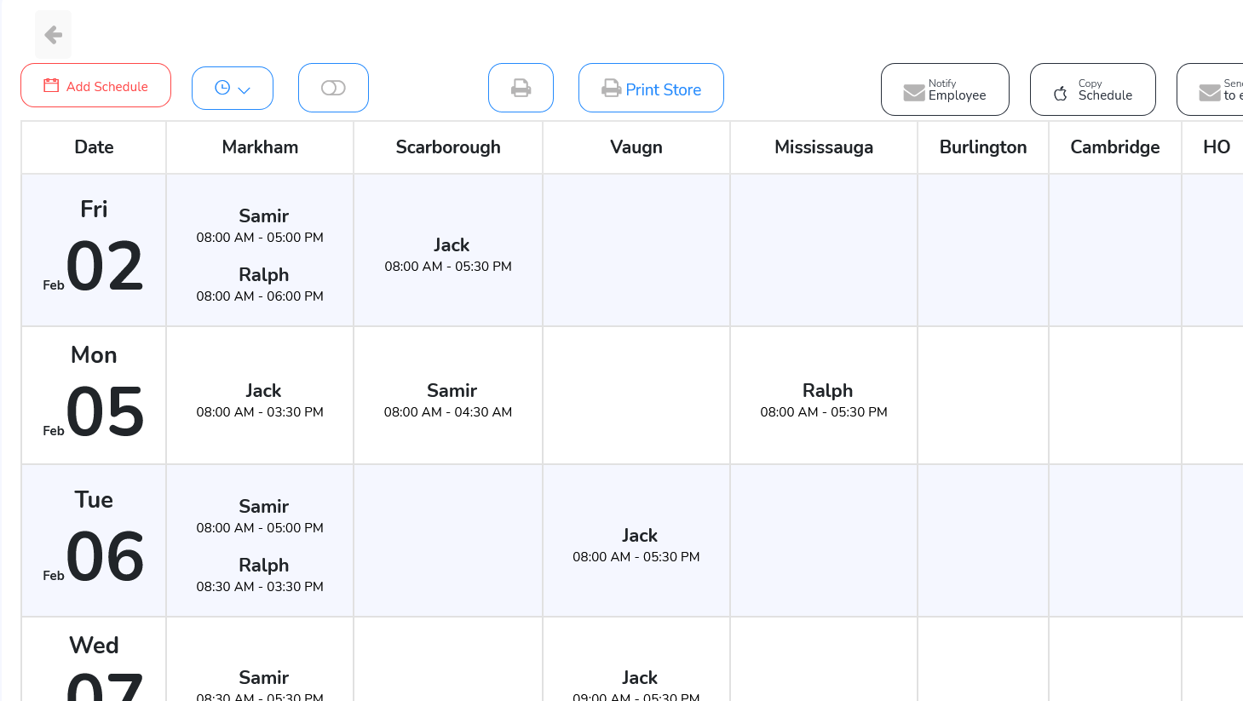Select the Fri Feb 02 date cell
This screenshot has height=701, width=1243.
point(94,250)
